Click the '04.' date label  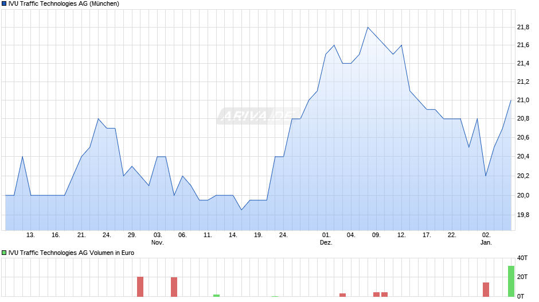(x=350, y=235)
